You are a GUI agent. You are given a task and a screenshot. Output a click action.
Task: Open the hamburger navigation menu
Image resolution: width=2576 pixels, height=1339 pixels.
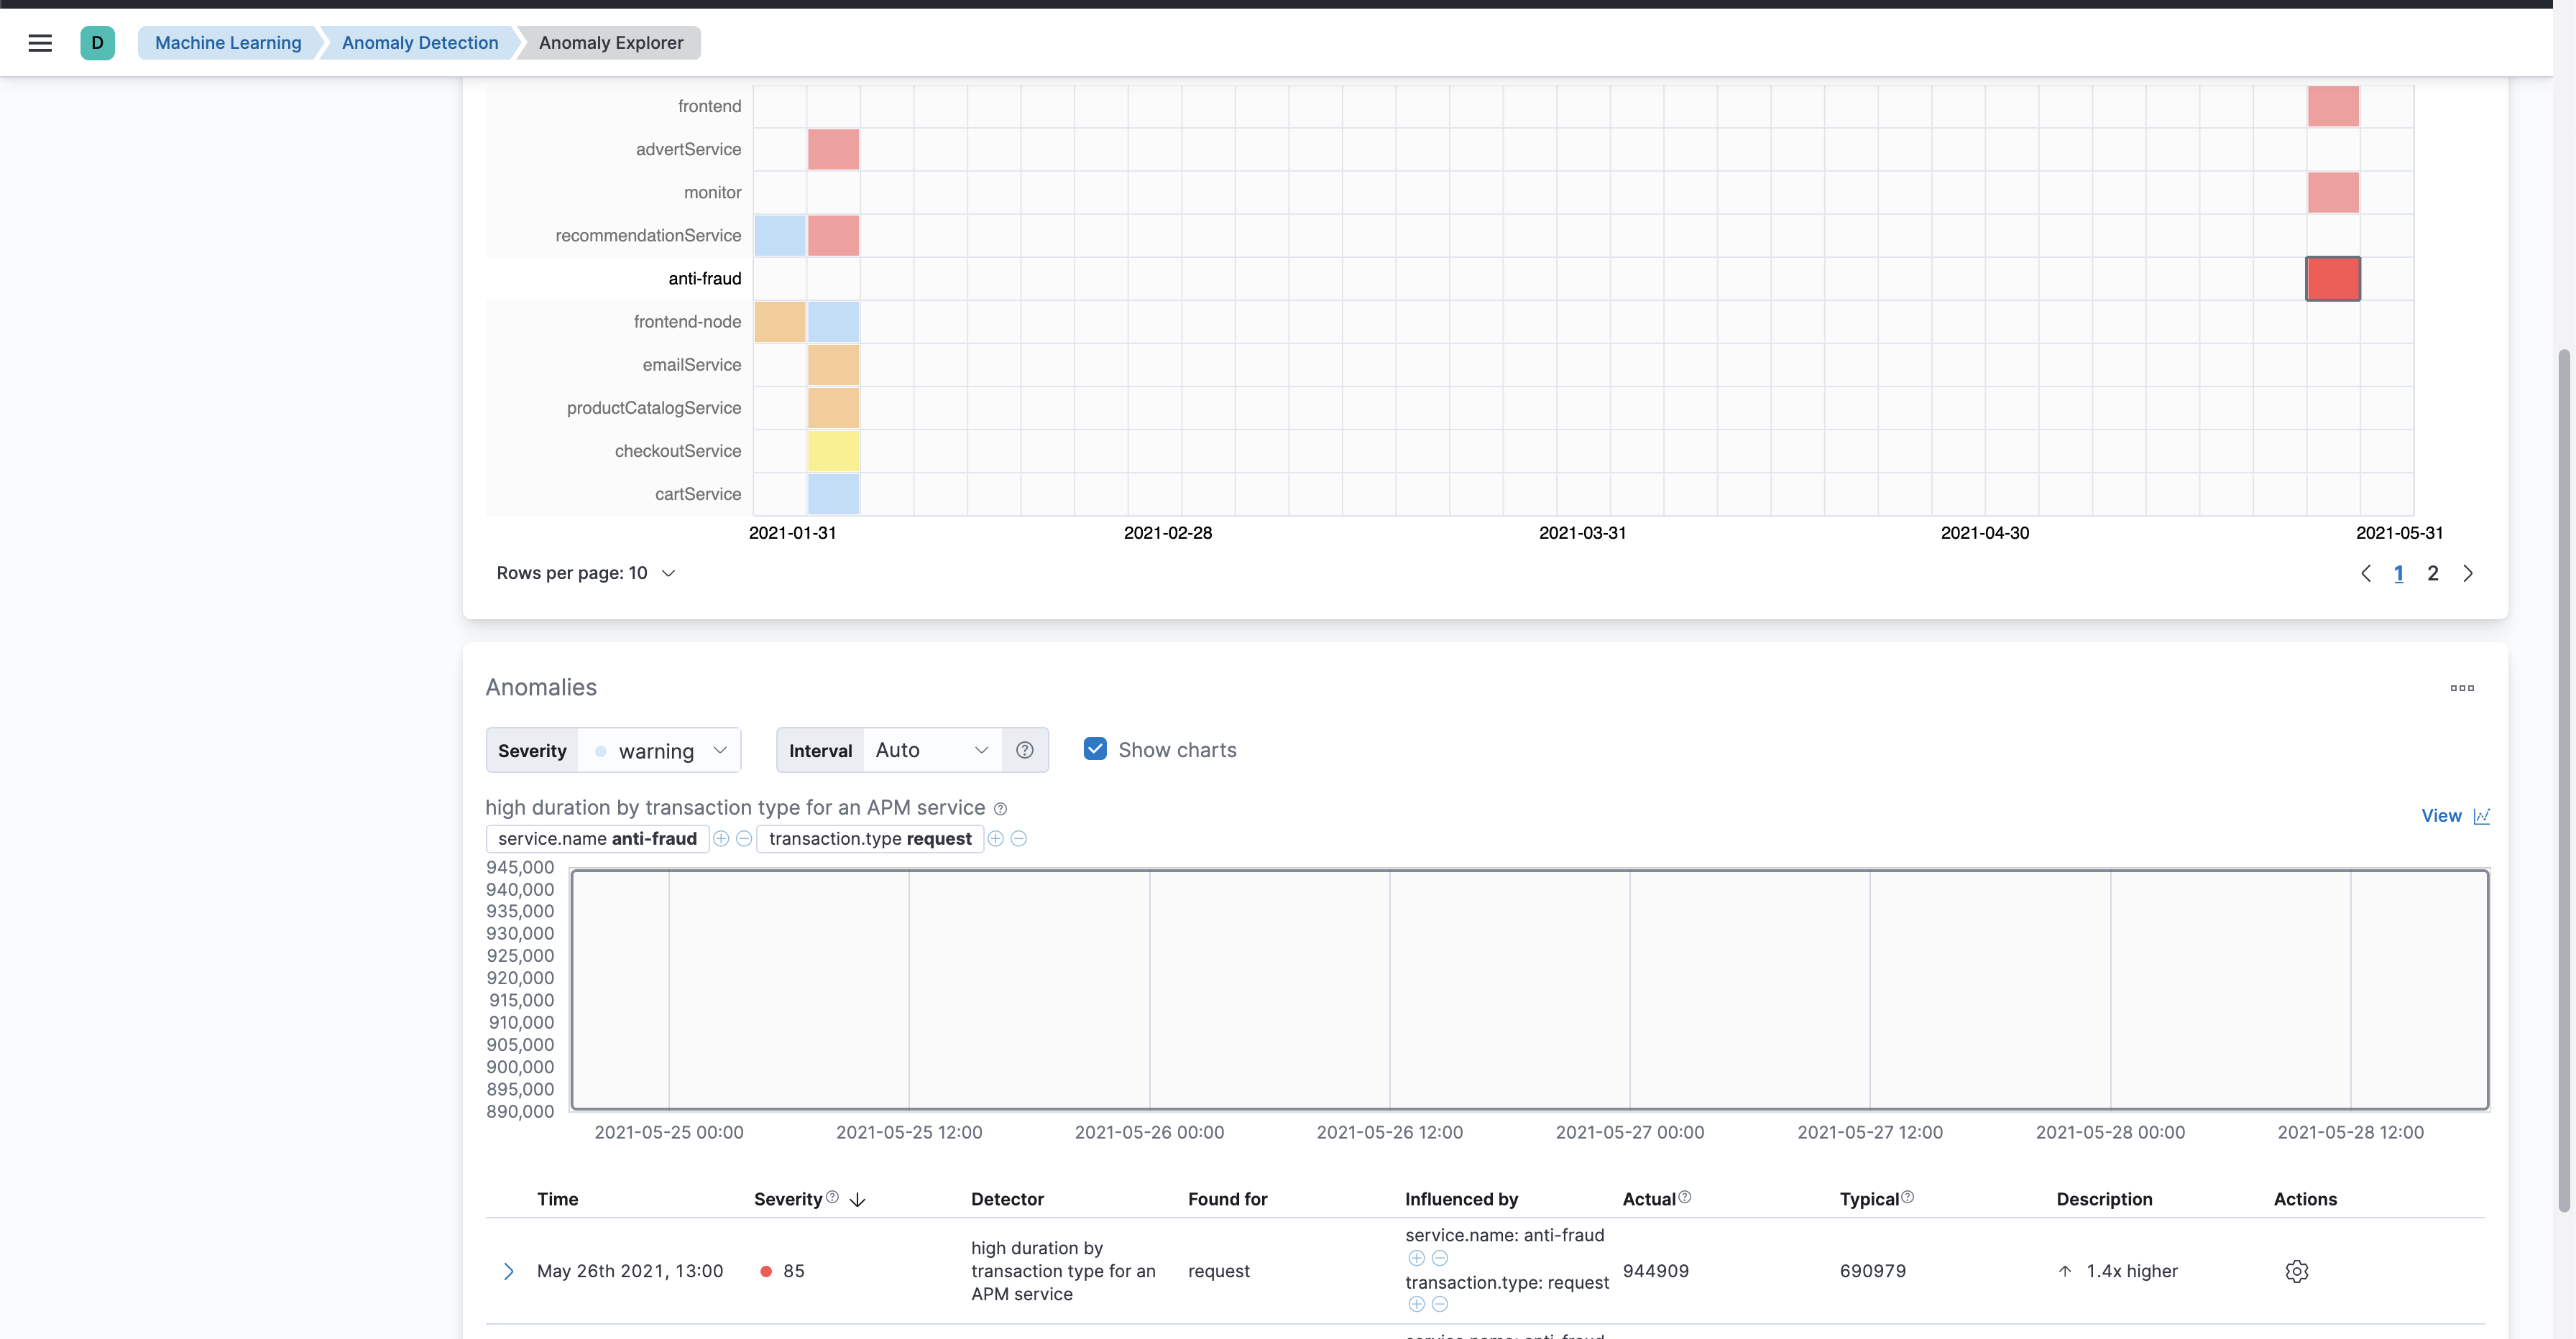pyautogui.click(x=40, y=43)
